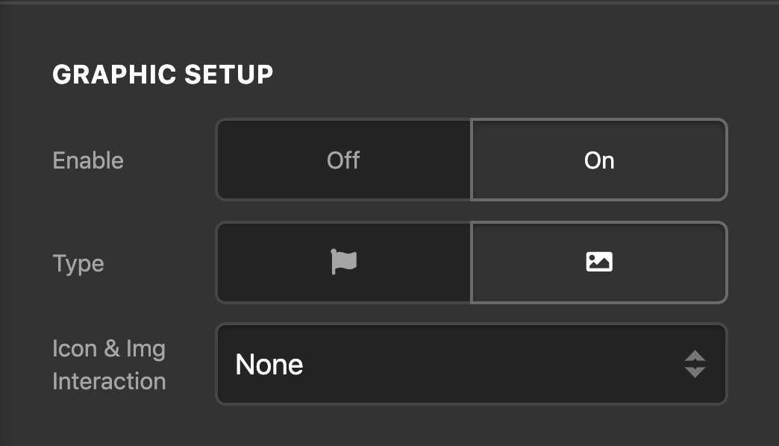Click the Type row label
Viewport: 779px width, 446px height.
[78, 264]
